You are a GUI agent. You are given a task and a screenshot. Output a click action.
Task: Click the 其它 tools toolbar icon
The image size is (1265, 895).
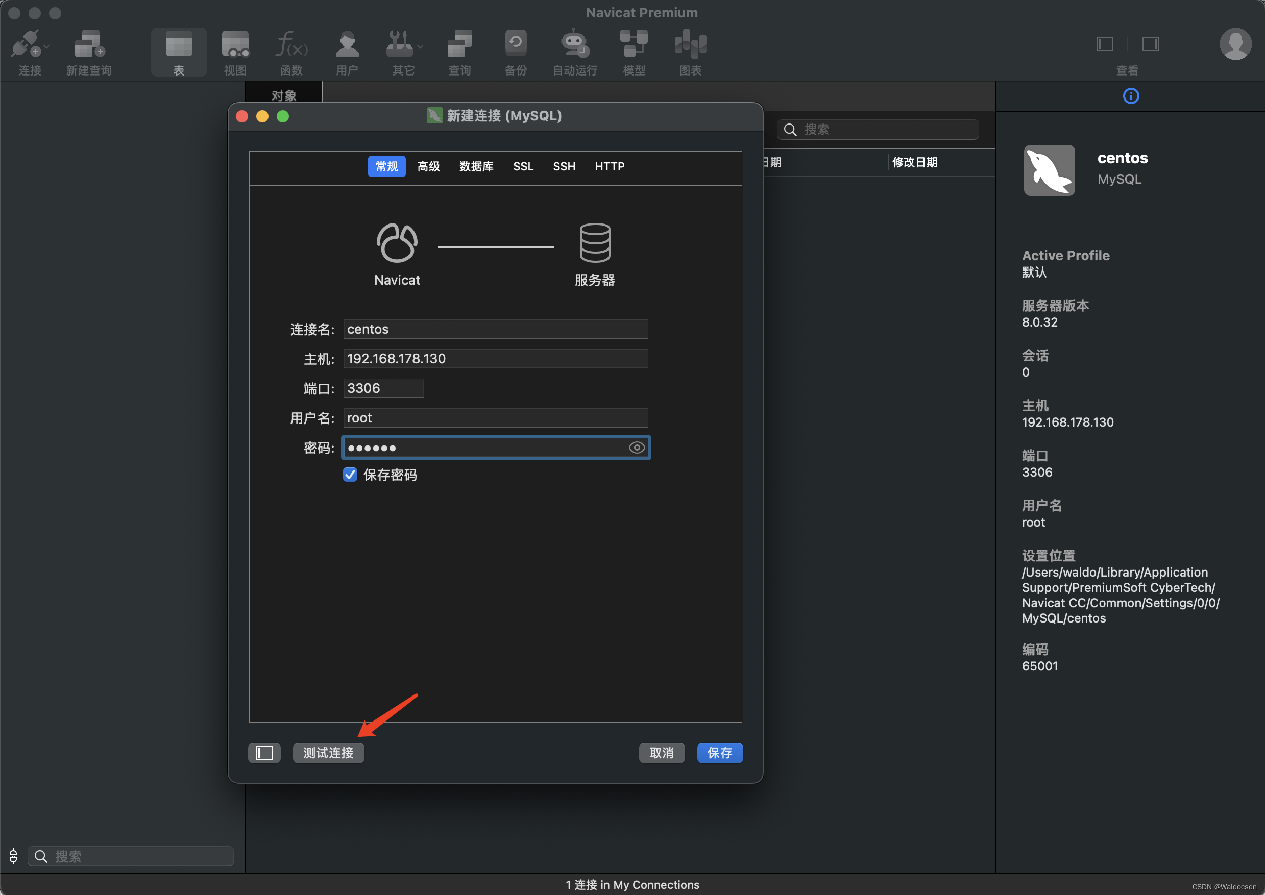400,44
